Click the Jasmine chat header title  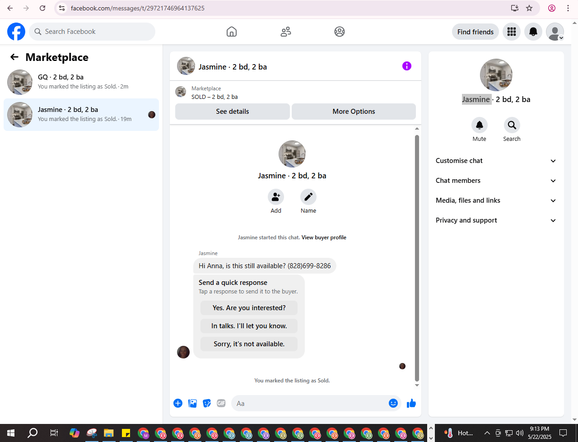click(x=233, y=67)
